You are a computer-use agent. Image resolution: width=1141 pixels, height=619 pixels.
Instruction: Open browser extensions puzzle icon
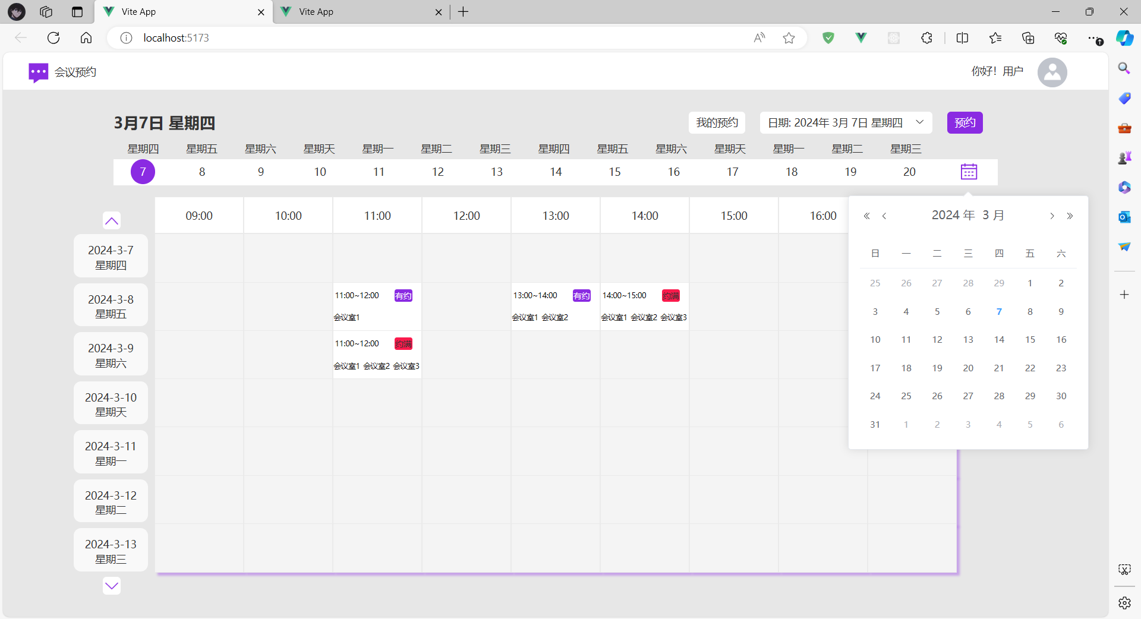926,38
